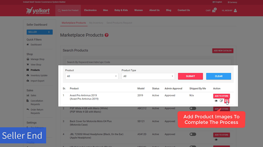Screen dimensions: 263x147
Task: Switch to My Inventory tab
Action: click(x=96, y=23)
